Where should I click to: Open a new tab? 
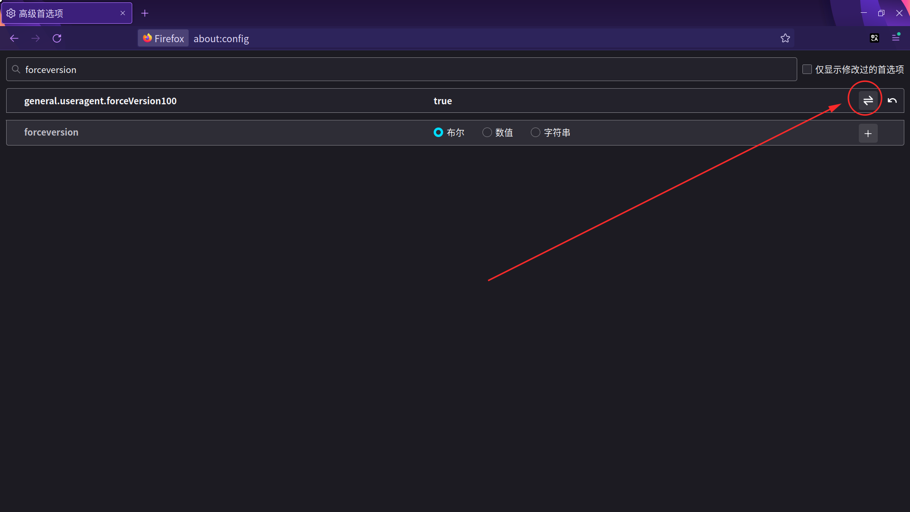coord(145,13)
